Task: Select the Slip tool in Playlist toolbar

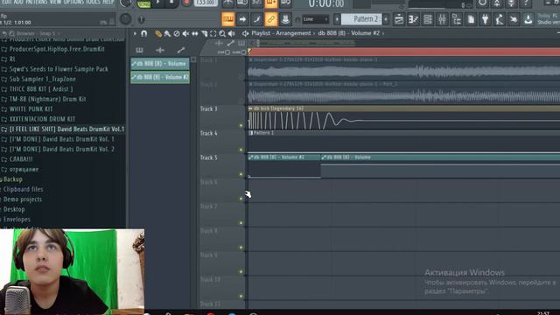Action: pos(195,33)
